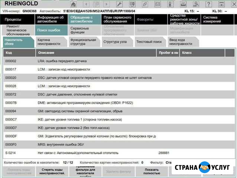
Task: Switch to Функциональная структура tab
Action: click(x=84, y=42)
